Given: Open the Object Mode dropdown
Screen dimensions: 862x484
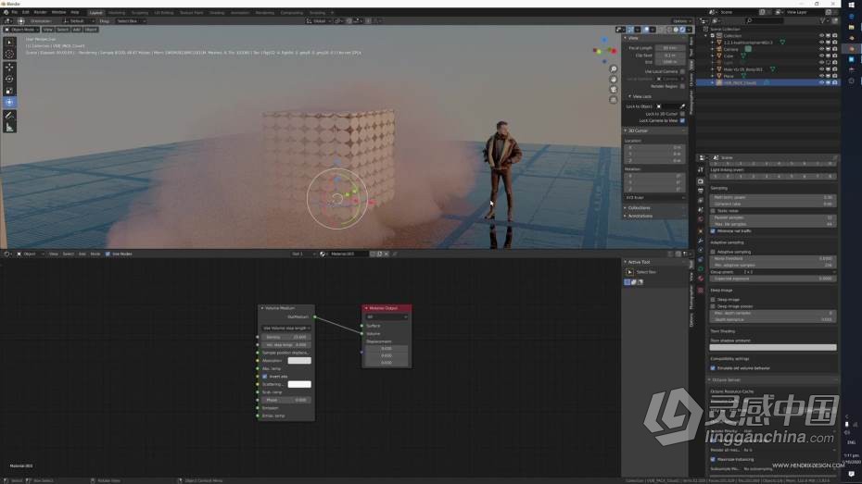Looking at the screenshot, I should click(21, 30).
